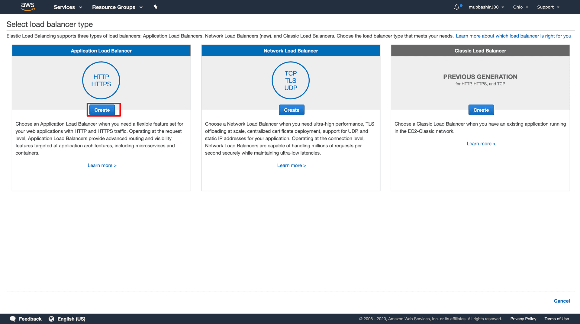Open the Terms of Use link
580x324 pixels.
point(556,319)
